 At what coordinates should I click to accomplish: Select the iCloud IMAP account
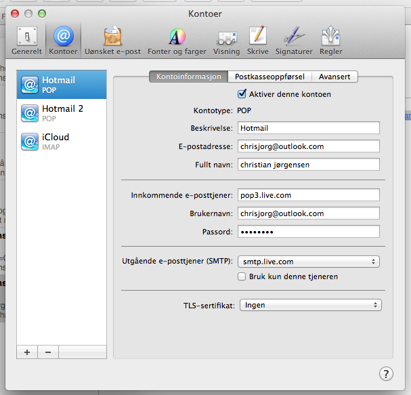[x=62, y=142]
